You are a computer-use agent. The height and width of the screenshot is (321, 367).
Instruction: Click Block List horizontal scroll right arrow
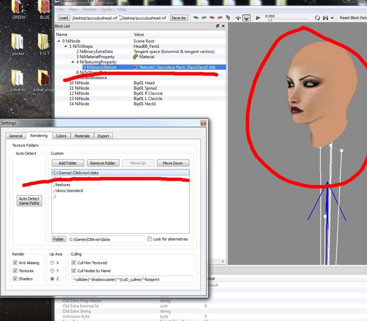223,261
